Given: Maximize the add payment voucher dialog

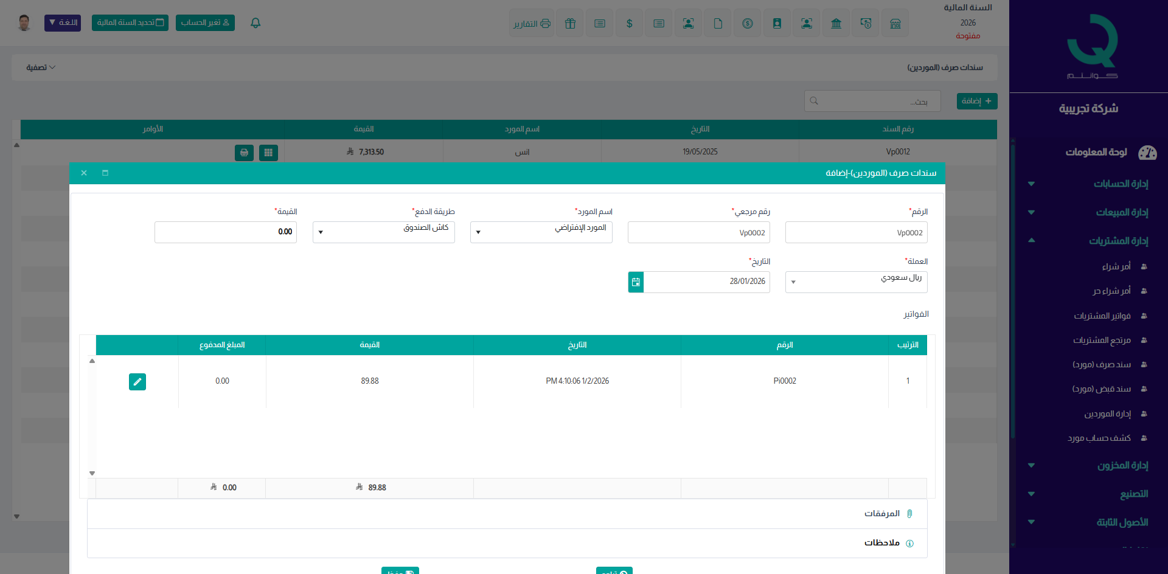Looking at the screenshot, I should pos(105,173).
